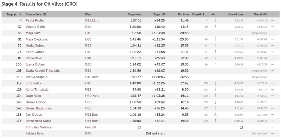Sort the table by Class column
Image resolution: width=281 pixels, height=139 pixels.
click(88, 14)
